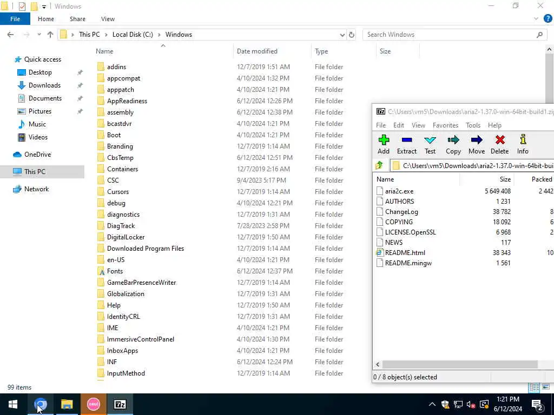The width and height of the screenshot is (554, 415).
Task: Expand the ribbon with chevron
Action: pos(536,19)
